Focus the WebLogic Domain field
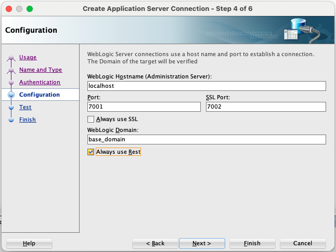Screen dimensions: 336x252 pos(206,139)
